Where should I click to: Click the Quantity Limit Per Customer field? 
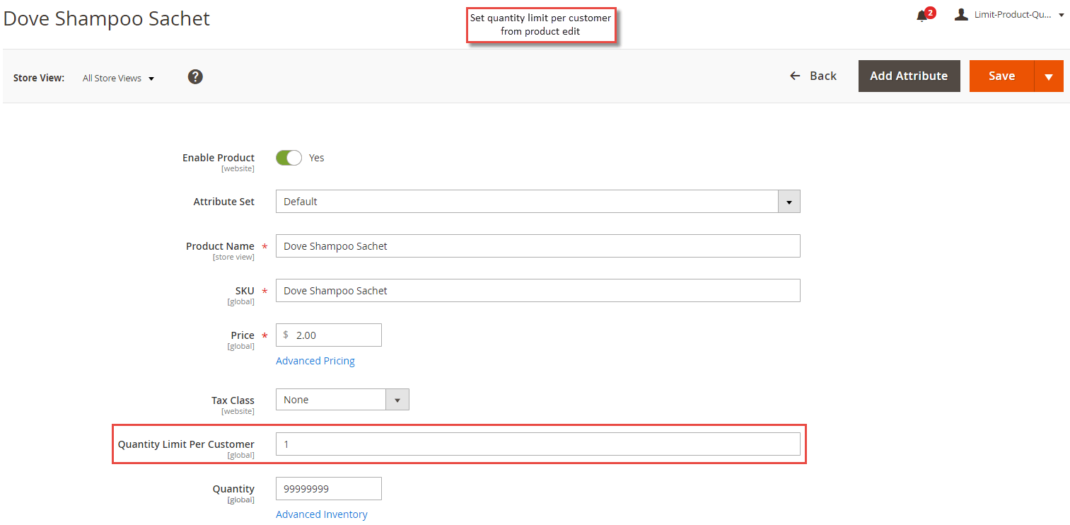[x=537, y=444]
